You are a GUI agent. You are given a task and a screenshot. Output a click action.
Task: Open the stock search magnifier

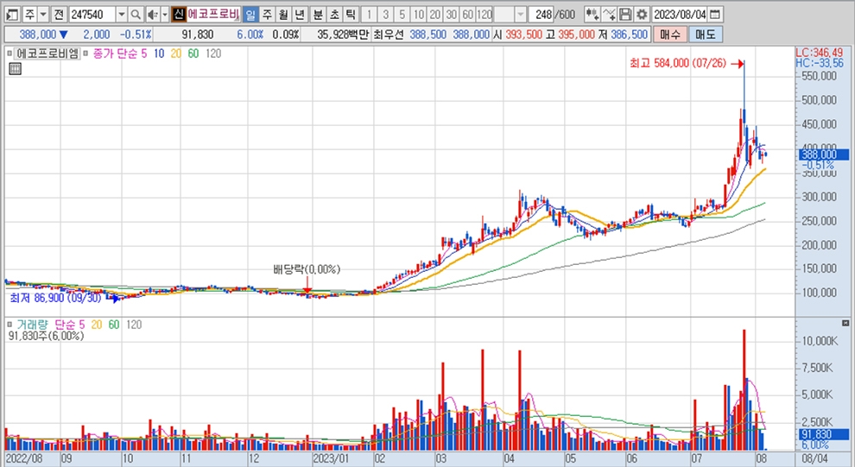coord(136,14)
